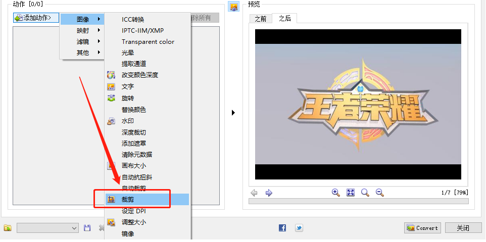
Task: Toggle the preview eye icon button
Action: click(234, 7)
